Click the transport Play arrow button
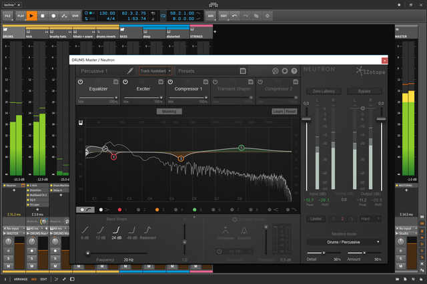This screenshot has width=427, height=284. tap(31, 16)
